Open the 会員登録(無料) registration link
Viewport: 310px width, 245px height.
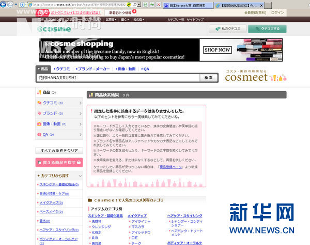click(255, 12)
